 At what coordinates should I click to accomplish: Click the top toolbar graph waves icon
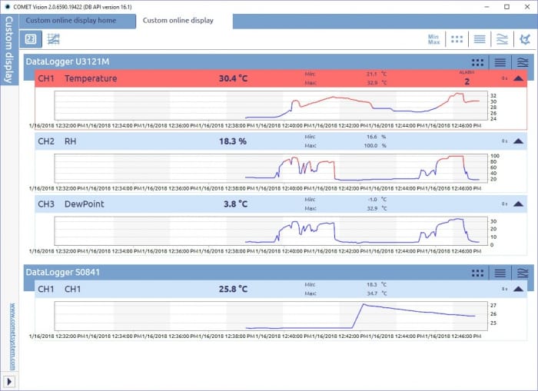[502, 38]
